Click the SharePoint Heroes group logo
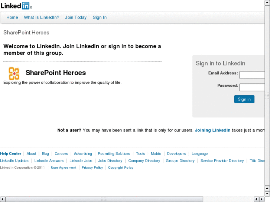Viewport: 270px width, 202px height. coord(14,73)
